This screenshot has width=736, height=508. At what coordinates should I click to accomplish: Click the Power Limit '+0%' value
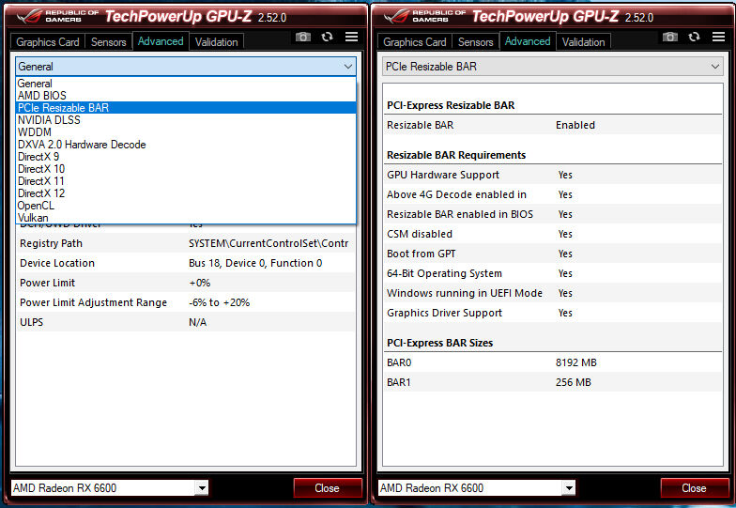point(199,283)
